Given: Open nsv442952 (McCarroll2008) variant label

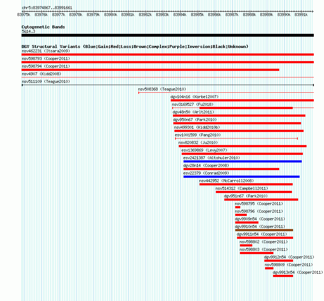Looking at the screenshot, I should click(x=226, y=181).
